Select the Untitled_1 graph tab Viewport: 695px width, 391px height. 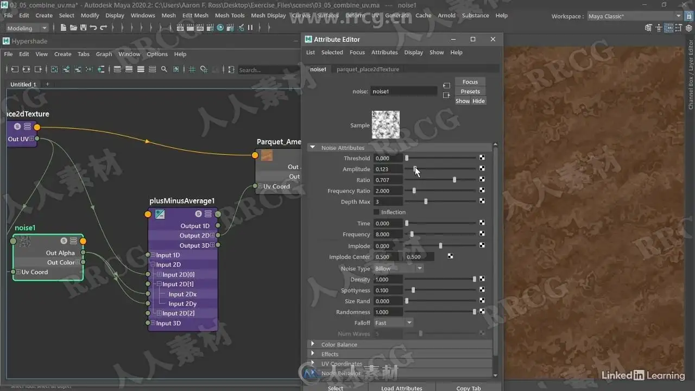(x=23, y=84)
